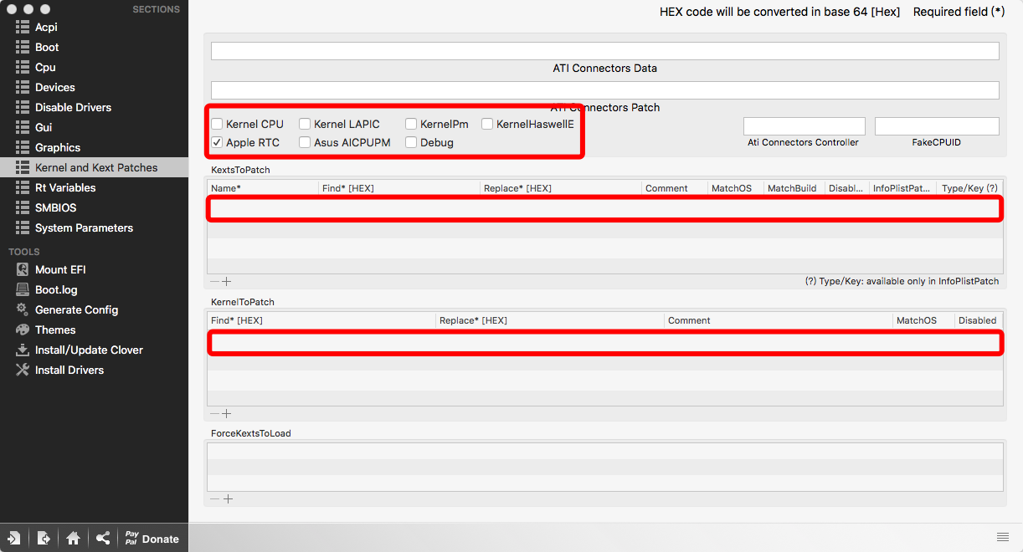Viewport: 1023px width, 552px height.
Task: Add a KernelToPatch entry with plus
Action: coord(227,413)
